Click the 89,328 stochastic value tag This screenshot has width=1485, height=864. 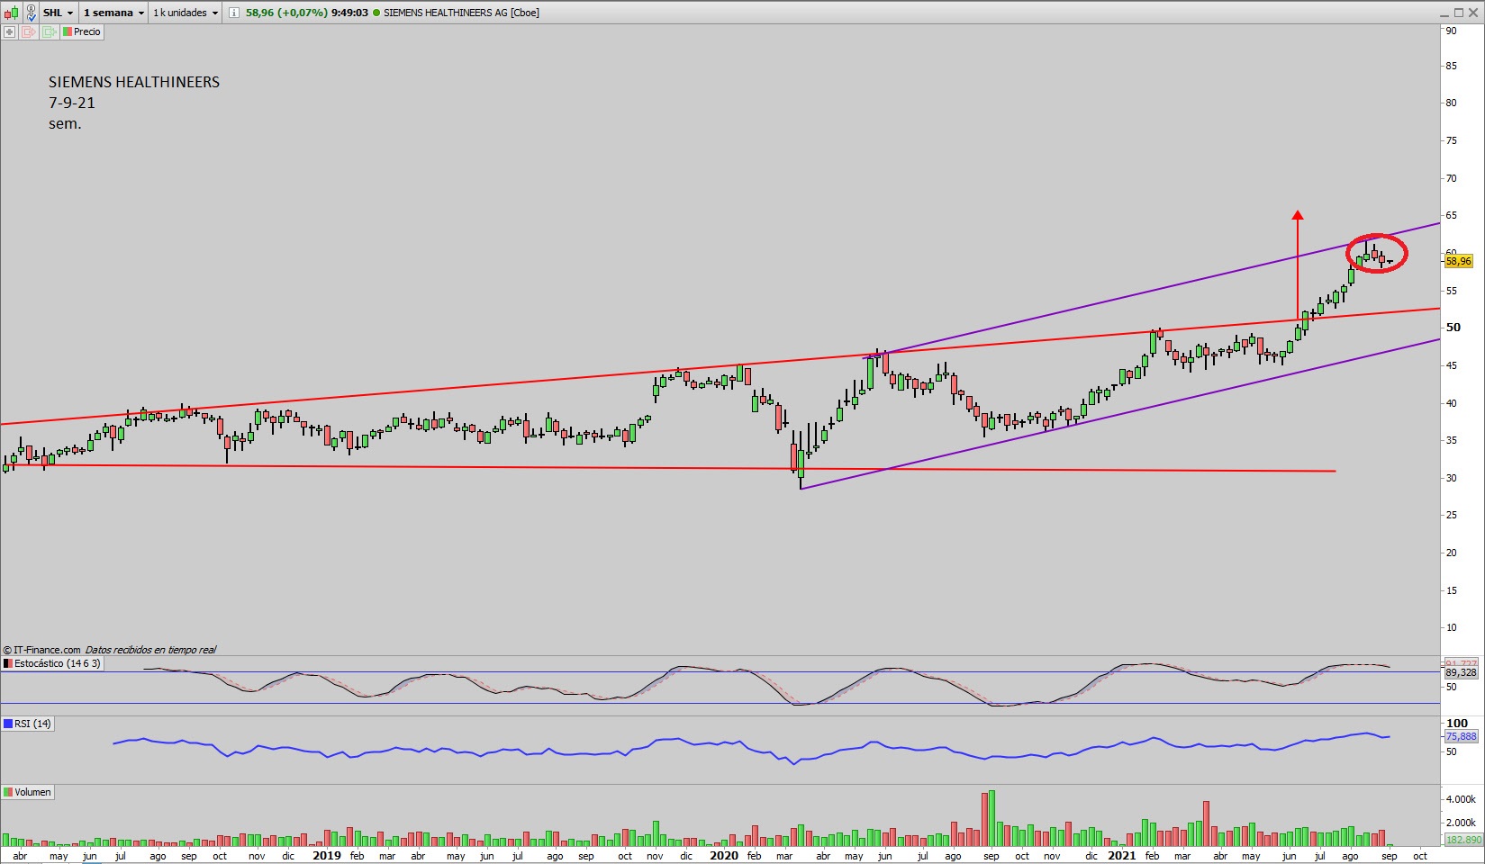point(1461,672)
